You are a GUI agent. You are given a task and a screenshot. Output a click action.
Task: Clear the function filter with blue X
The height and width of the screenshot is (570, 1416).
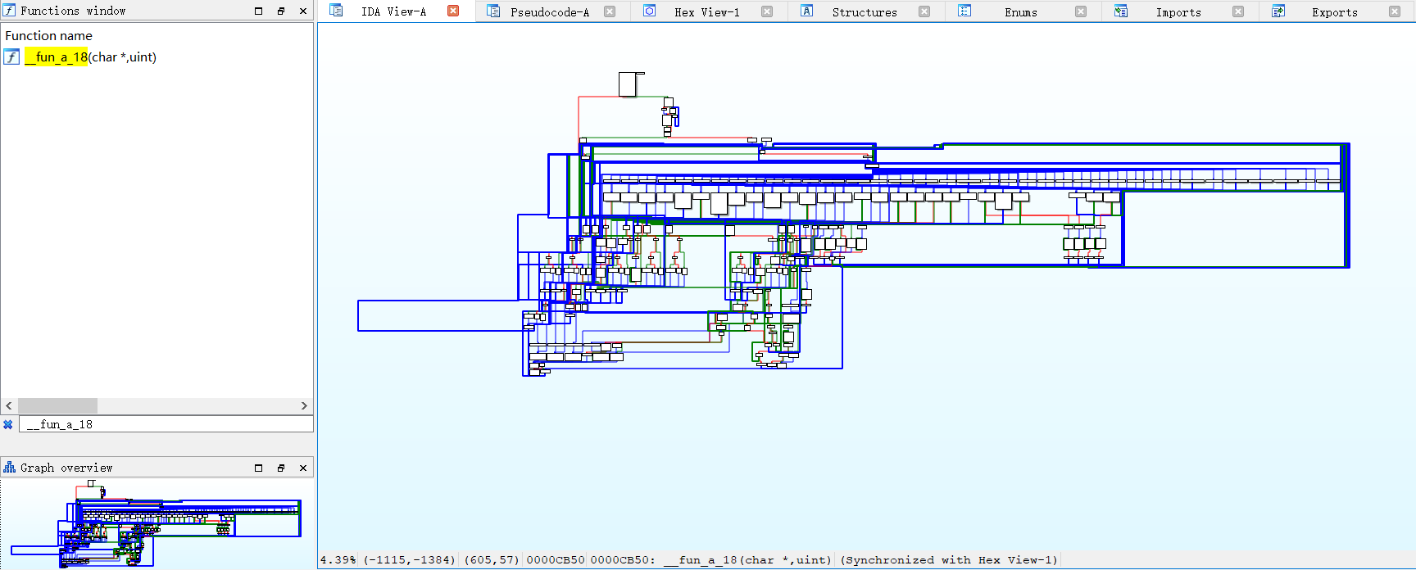8,424
